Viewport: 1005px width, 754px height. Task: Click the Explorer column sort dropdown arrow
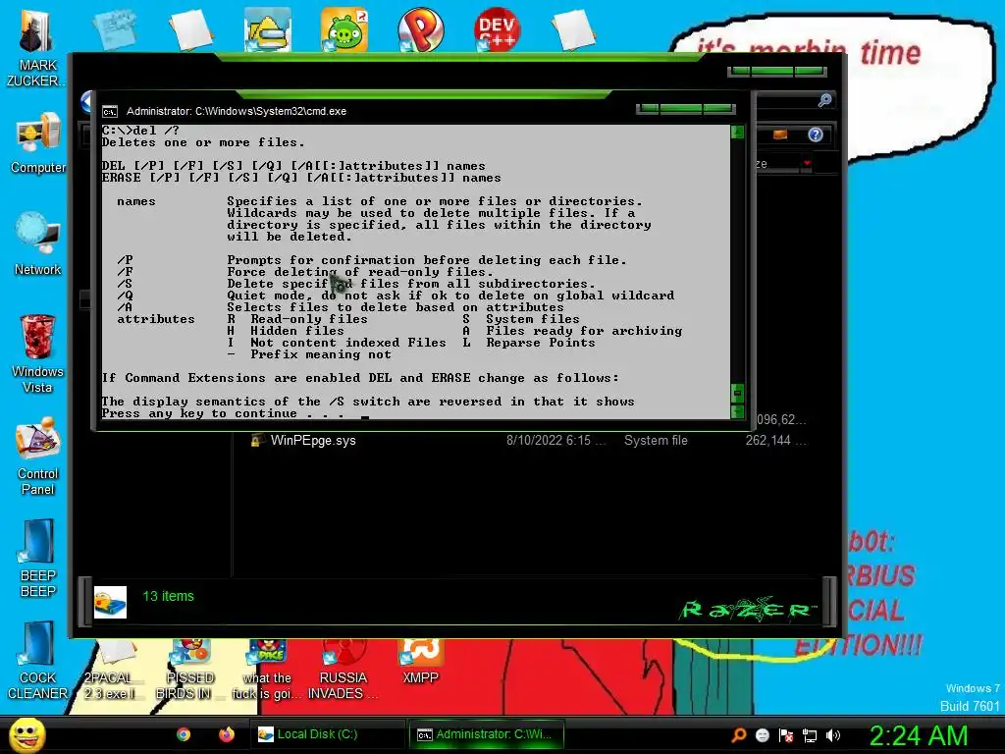coord(807,164)
